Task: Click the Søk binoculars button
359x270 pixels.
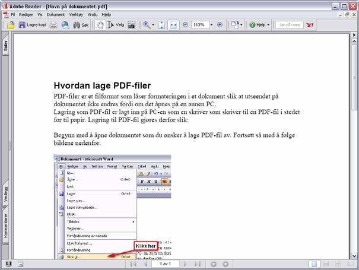Action: coord(81,25)
